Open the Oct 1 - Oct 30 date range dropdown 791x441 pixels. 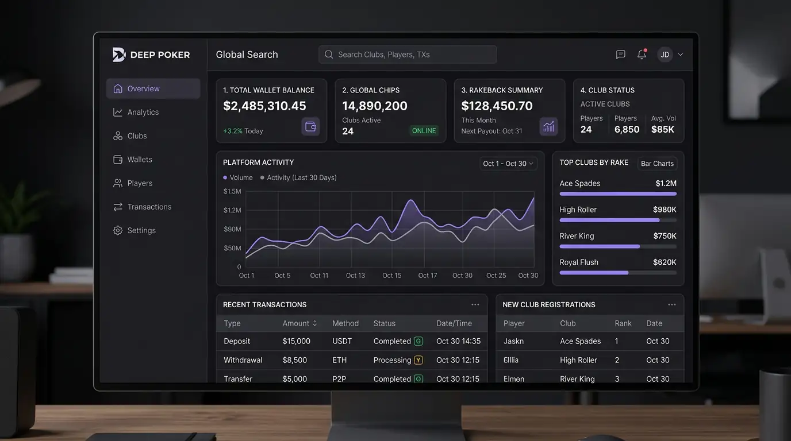508,163
